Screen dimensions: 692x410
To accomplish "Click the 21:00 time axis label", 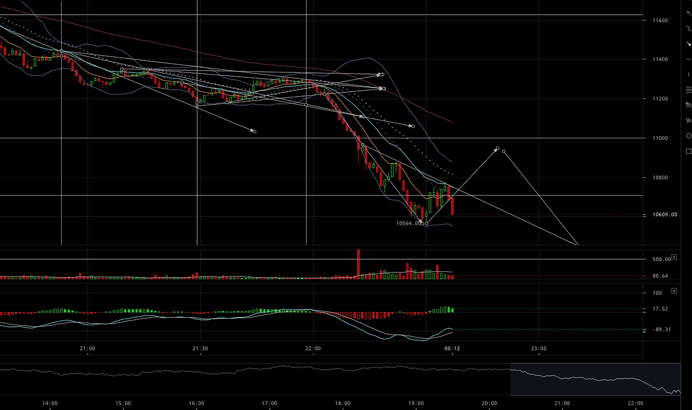I will point(88,348).
